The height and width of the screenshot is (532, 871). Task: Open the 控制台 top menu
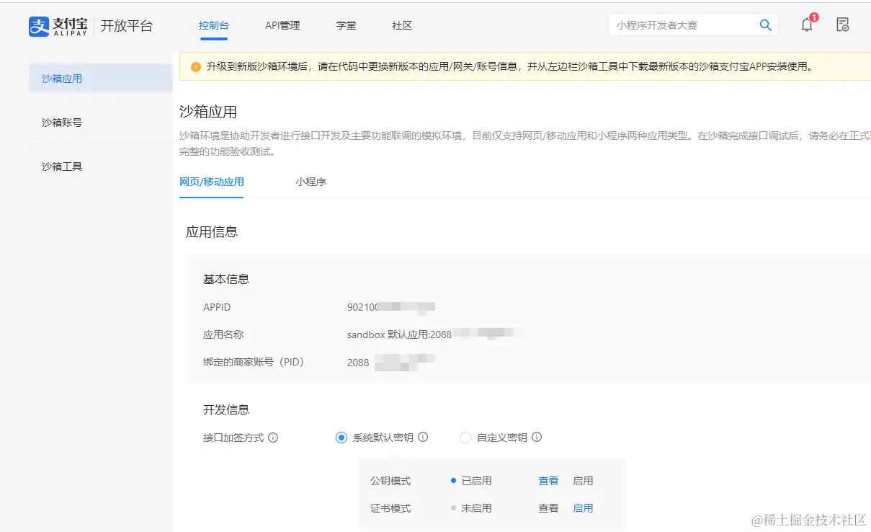[x=214, y=26]
